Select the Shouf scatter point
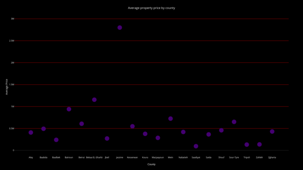This screenshot has height=170, width=303. pos(221,130)
